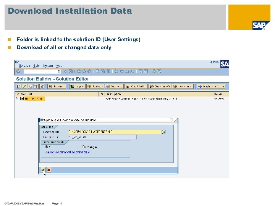Image resolution: width=275 pixels, height=206 pixels.
Task: Click the Customize Local Layout icon
Action: (x=159, y=71)
